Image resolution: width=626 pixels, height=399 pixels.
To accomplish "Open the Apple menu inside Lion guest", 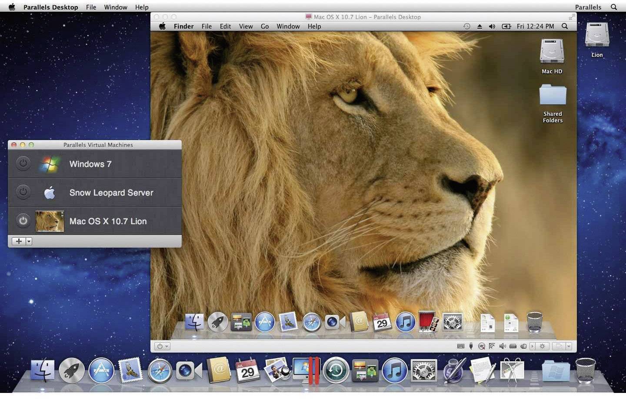I will (162, 26).
